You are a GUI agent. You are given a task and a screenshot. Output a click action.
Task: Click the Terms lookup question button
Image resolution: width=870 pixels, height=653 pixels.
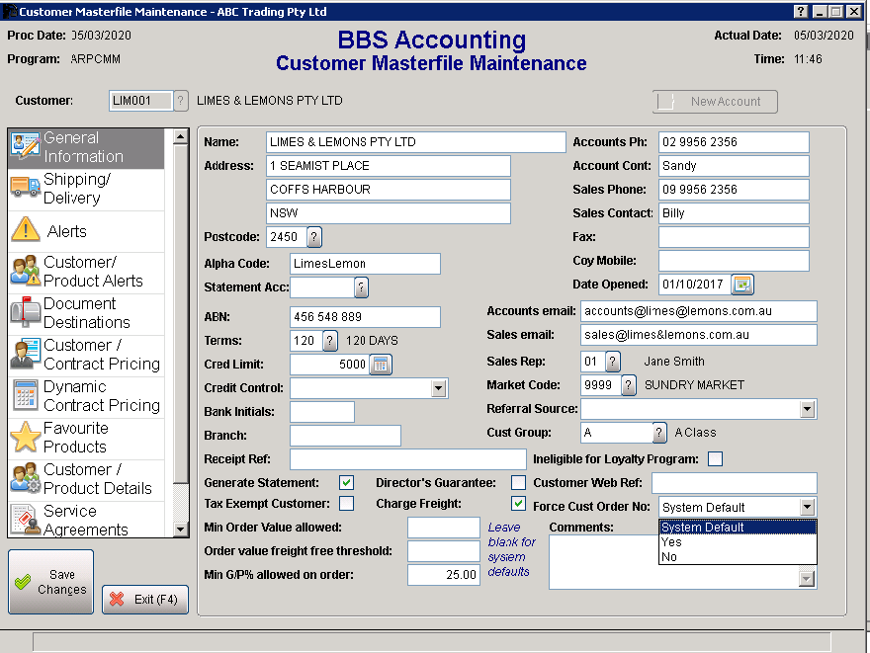(x=330, y=341)
